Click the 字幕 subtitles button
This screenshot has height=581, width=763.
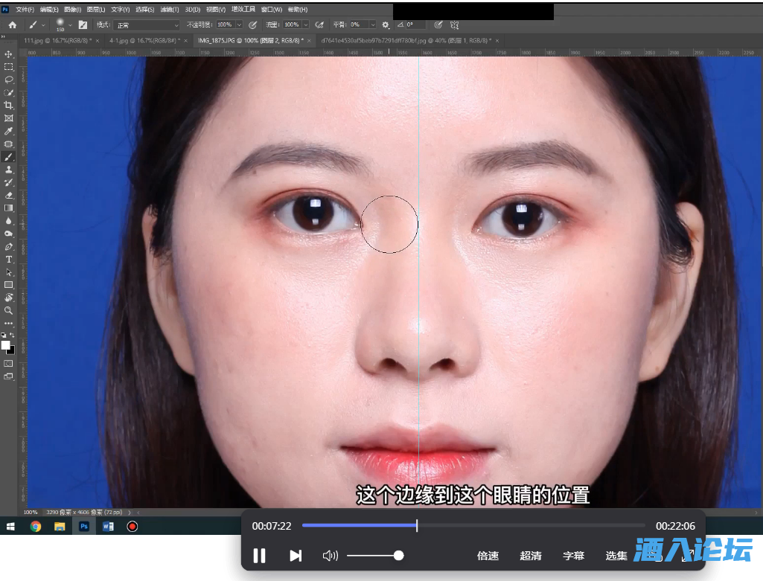(573, 556)
